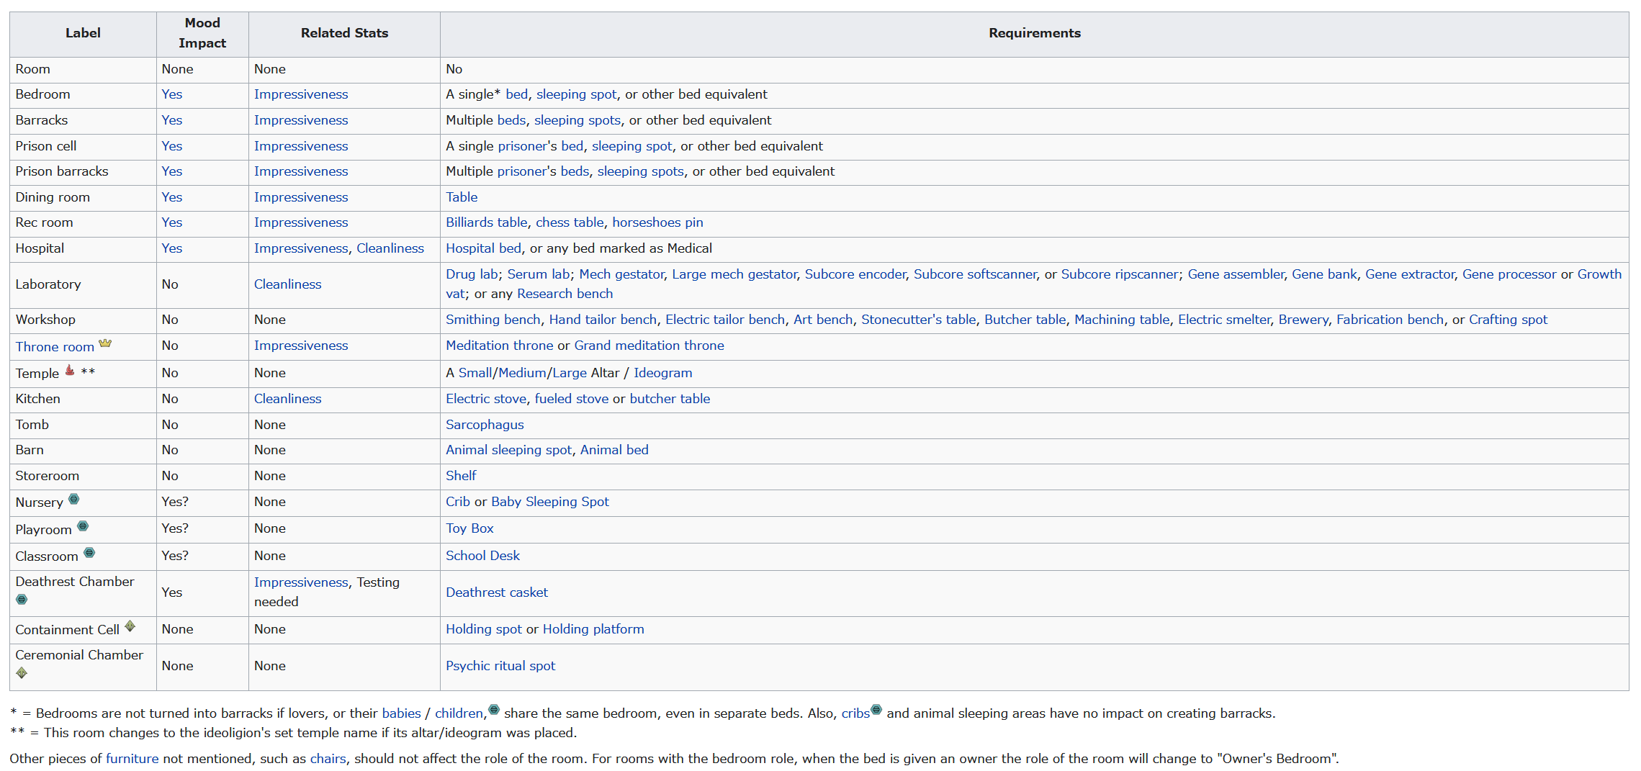
Task: Click the Anomaly icon beside Containment Cell
Action: point(130,626)
